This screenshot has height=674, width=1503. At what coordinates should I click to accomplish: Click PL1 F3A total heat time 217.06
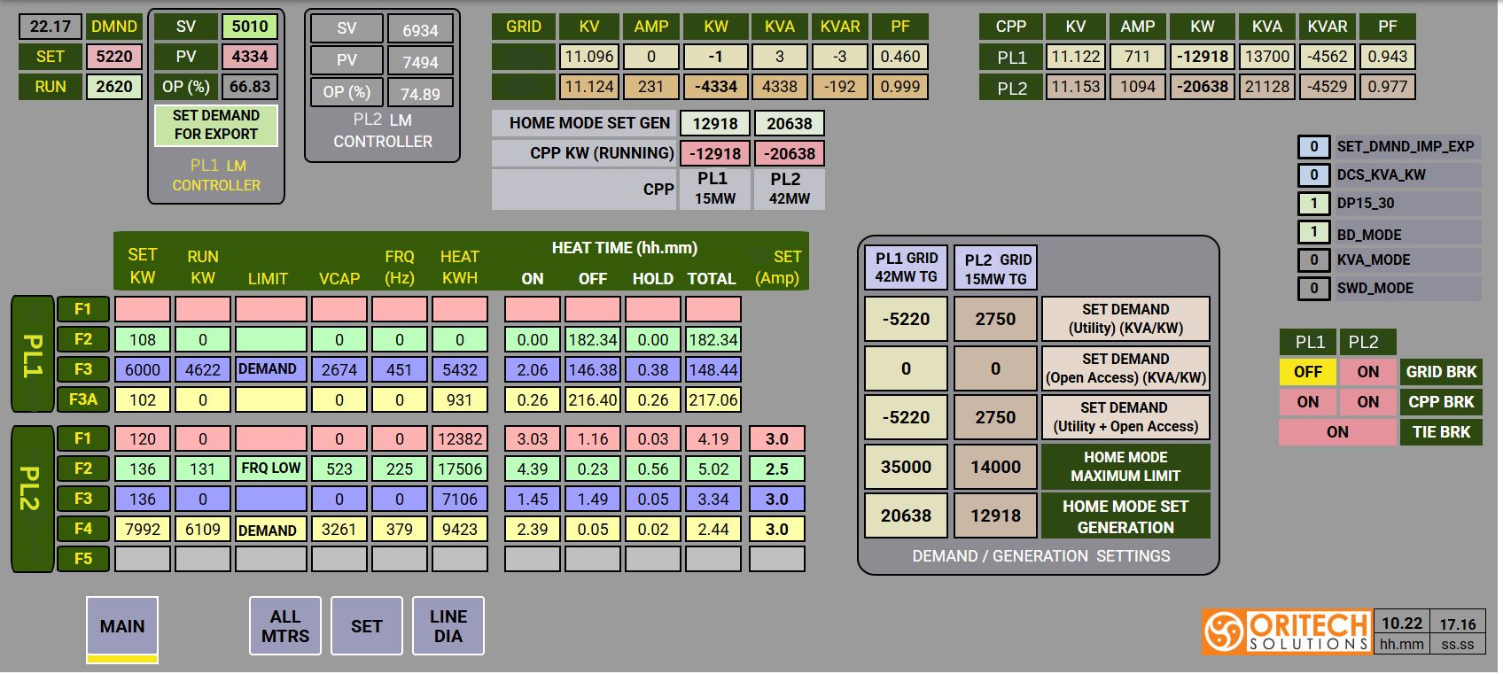[x=713, y=399]
